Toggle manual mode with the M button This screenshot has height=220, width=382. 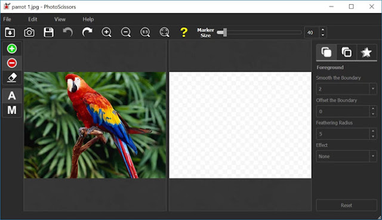pos(12,110)
